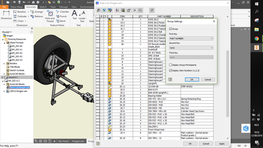Screen dimensions: 263x148
Task: Open My Home document tab
Action: [x=63, y=141]
